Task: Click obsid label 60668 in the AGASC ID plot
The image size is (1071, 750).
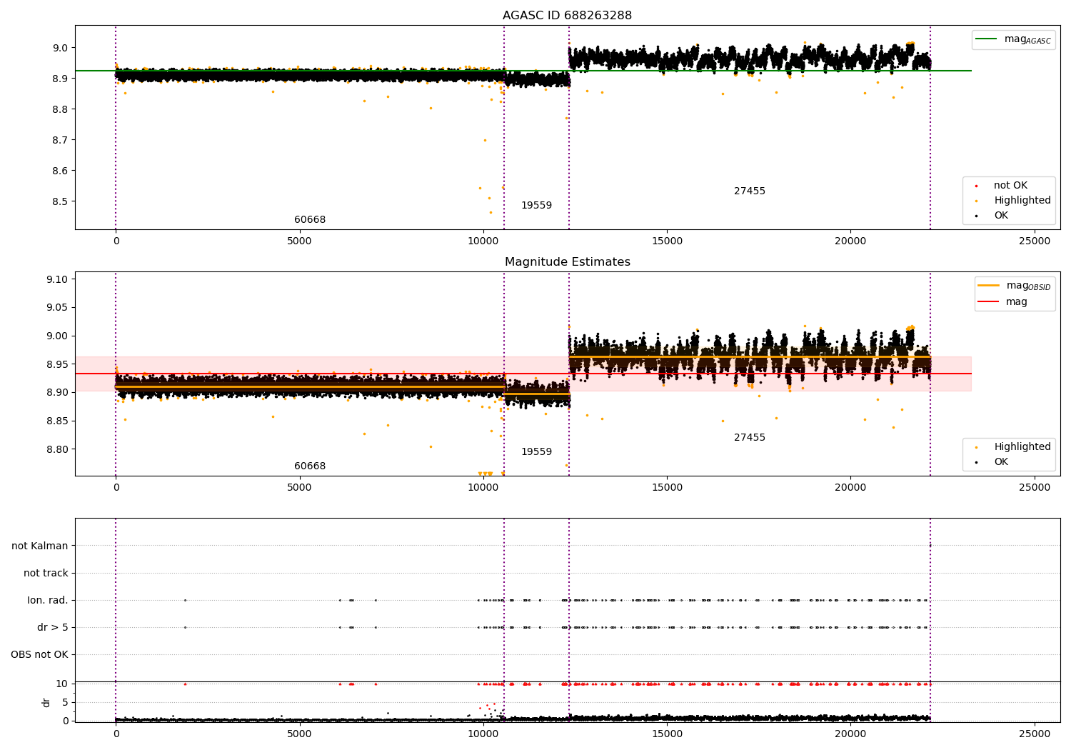Action: pyautogui.click(x=310, y=220)
